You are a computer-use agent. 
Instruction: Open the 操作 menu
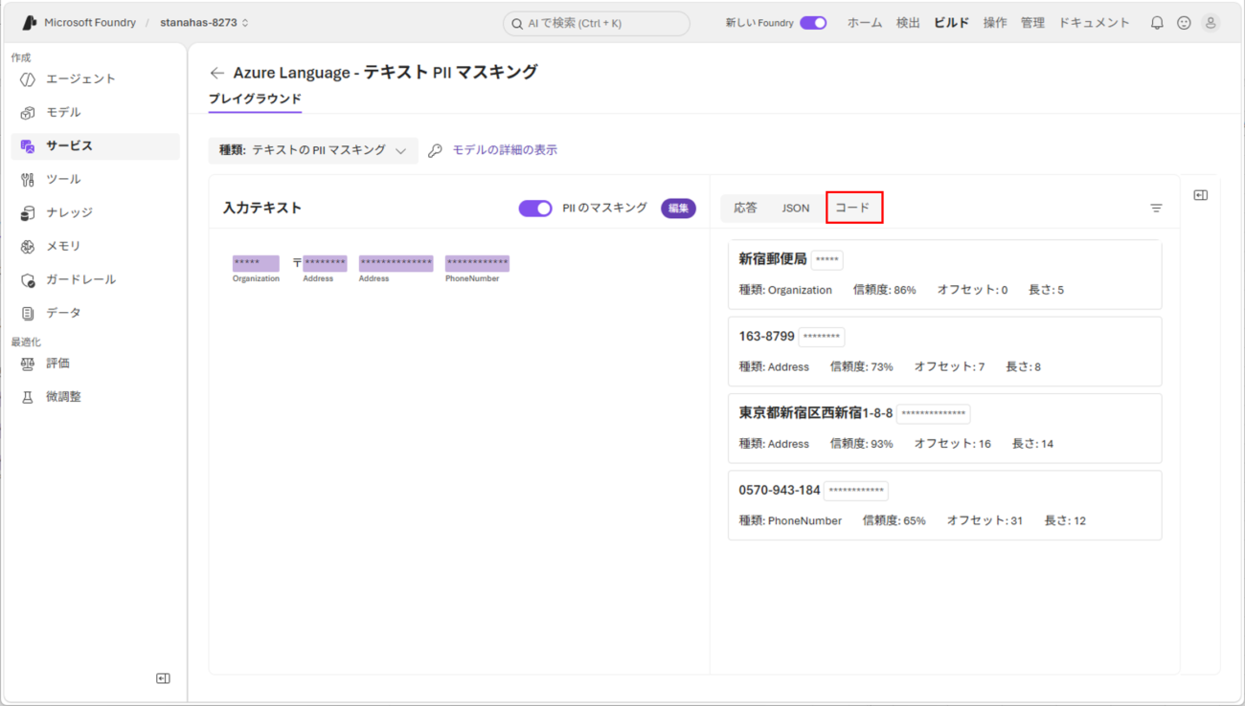coord(995,23)
